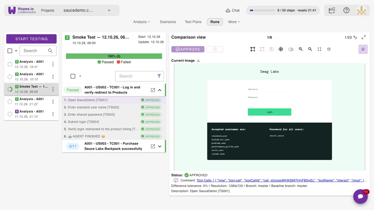Select the Analysis - A001 11.10.26 21:22 circle
Image resolution: width=374 pixels, height=210 pixels.
[10, 102]
